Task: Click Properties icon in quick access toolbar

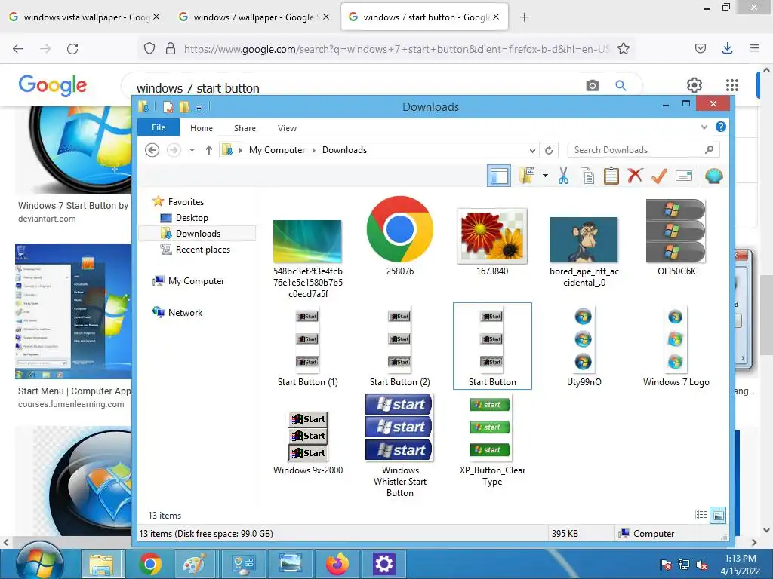Action: tap(168, 106)
